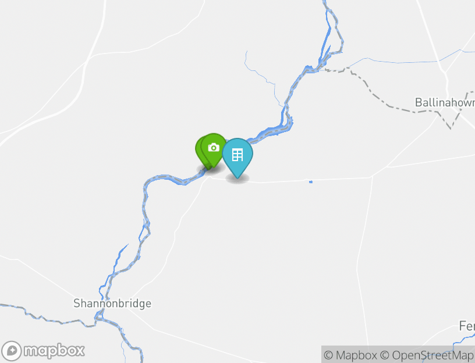Click the river confluence beside Shannonbridge

pyautogui.click(x=99, y=318)
